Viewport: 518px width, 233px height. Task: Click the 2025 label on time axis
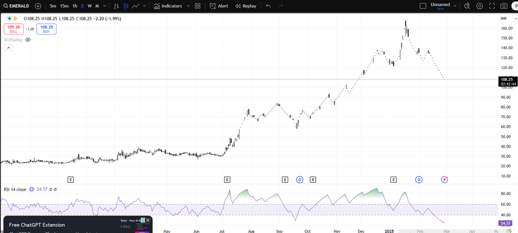click(x=389, y=231)
